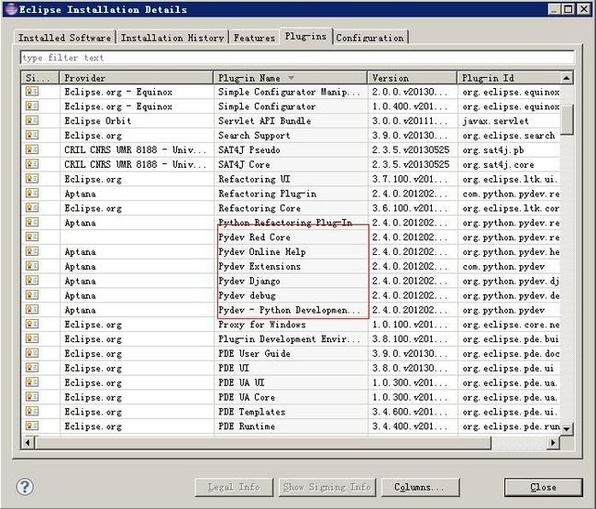
Task: Click horizontal scrollbar right arrow
Action: [x=554, y=442]
